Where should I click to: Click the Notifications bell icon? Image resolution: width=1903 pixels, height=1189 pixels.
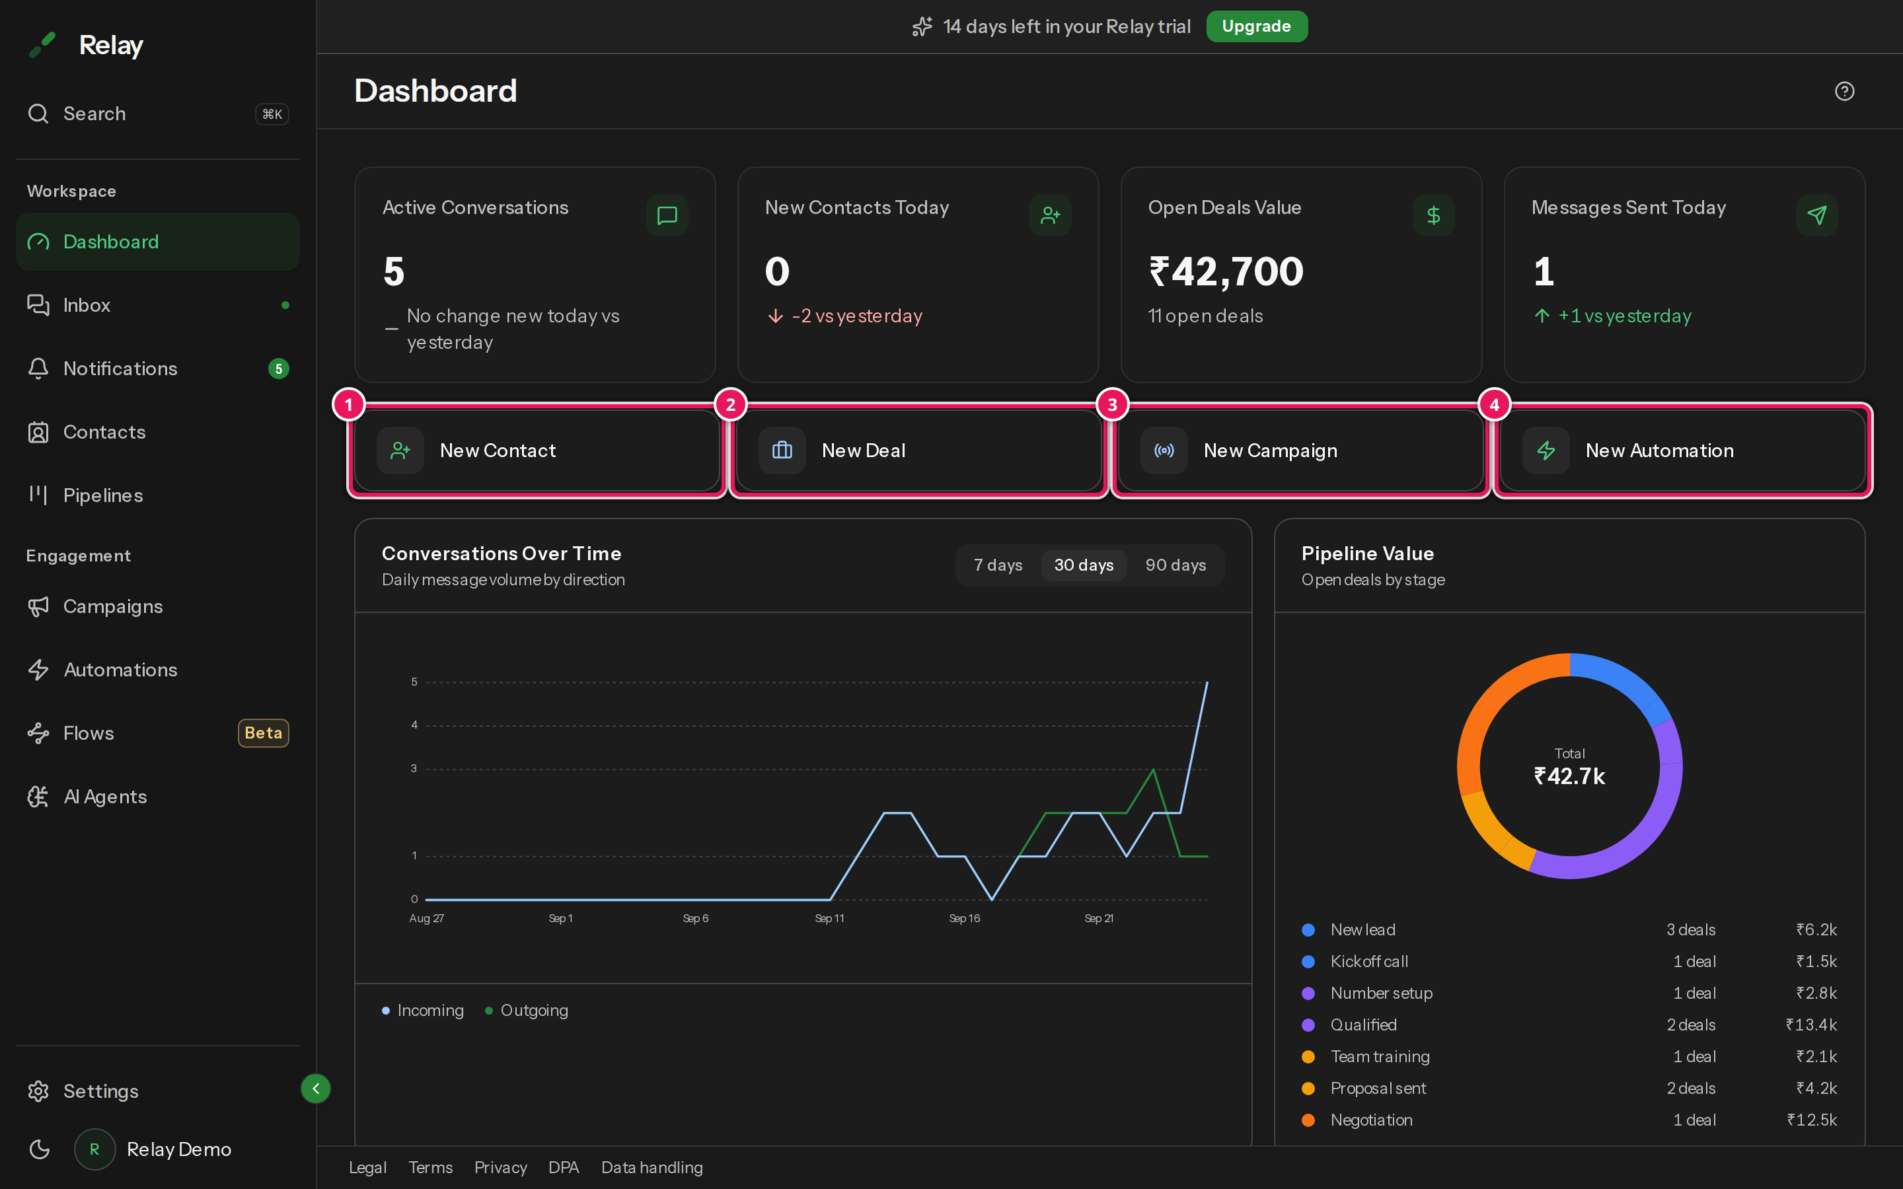(x=38, y=369)
